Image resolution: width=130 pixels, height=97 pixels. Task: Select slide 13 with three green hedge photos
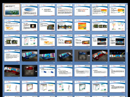click(100, 25)
